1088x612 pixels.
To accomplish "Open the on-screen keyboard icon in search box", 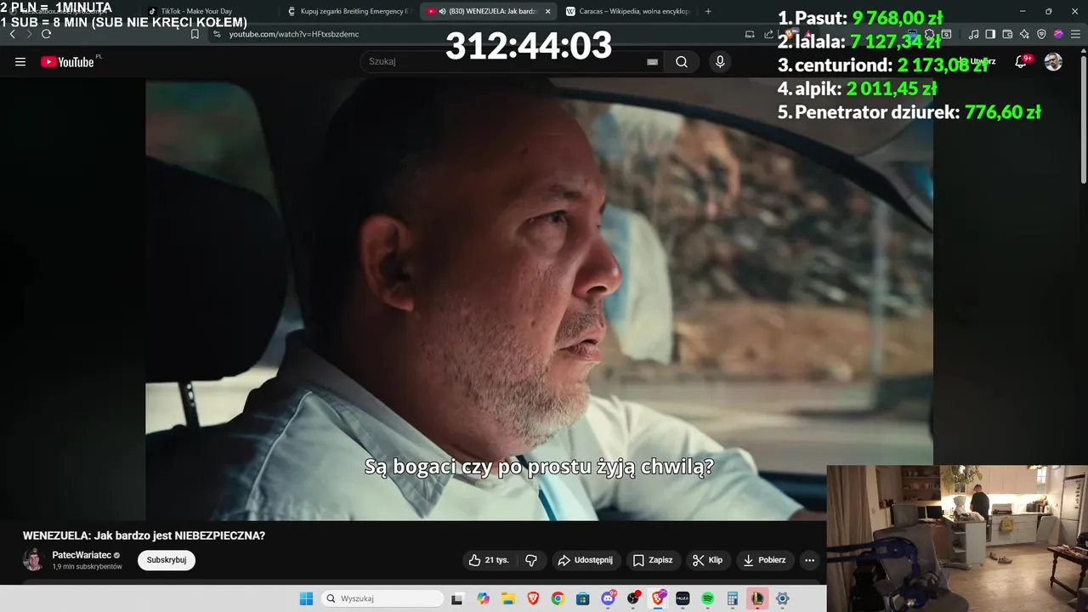I will 652,62.
